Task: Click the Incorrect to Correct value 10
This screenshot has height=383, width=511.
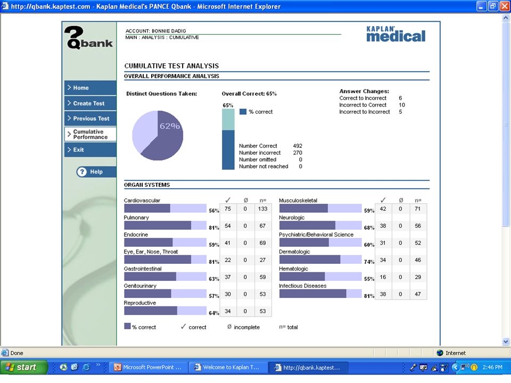Action: click(x=402, y=105)
